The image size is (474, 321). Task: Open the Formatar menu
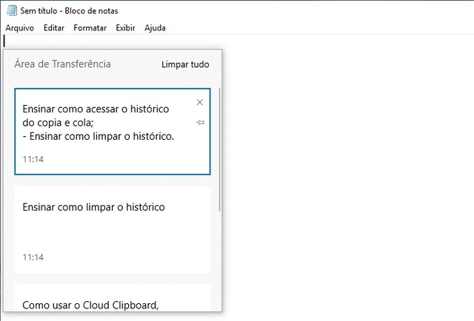click(90, 28)
